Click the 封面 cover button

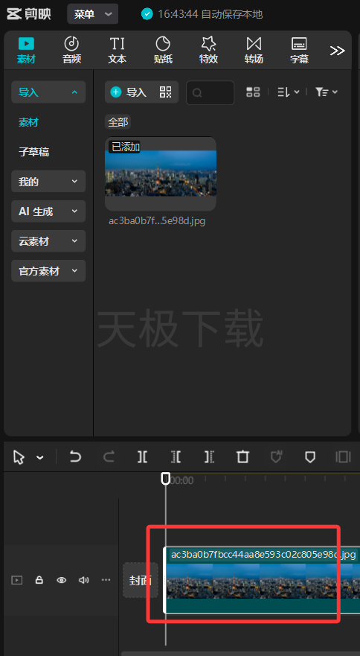coord(141,580)
